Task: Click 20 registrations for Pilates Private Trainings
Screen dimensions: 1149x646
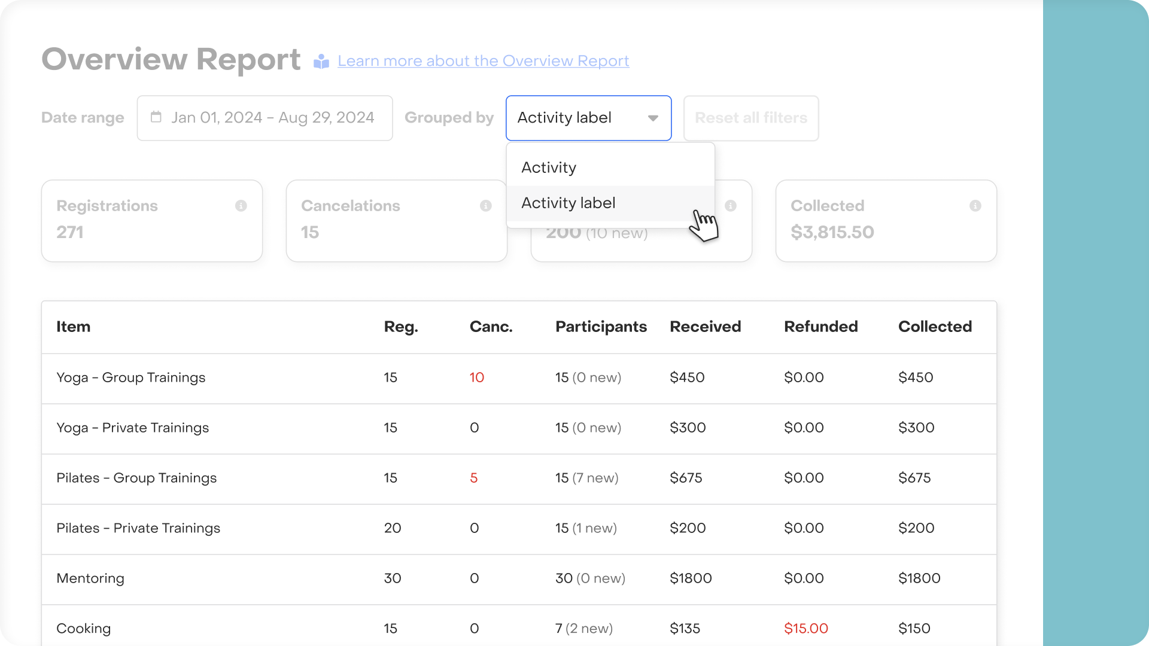Action: (393, 528)
